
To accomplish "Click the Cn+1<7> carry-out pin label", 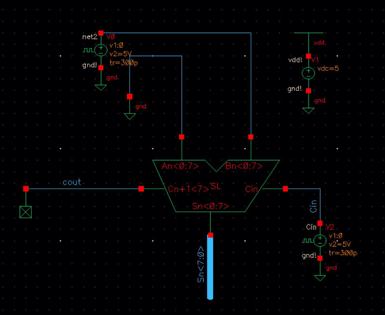I will pos(188,189).
